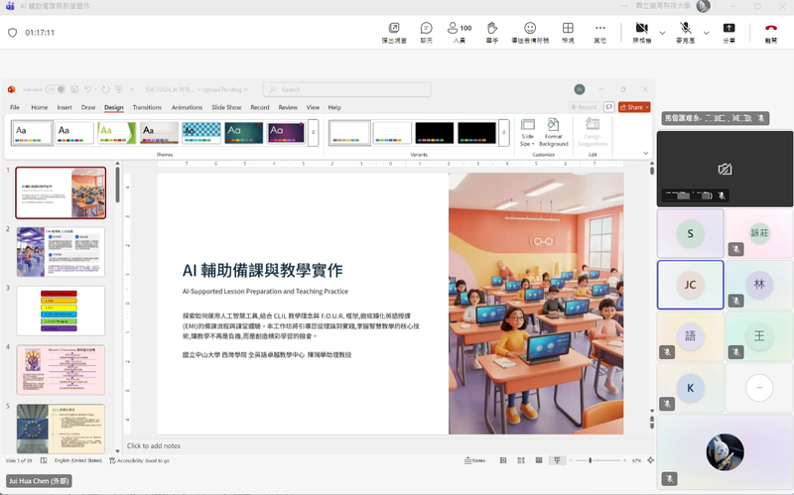
Task: Toggle the Teams camera on
Action: pos(641,29)
